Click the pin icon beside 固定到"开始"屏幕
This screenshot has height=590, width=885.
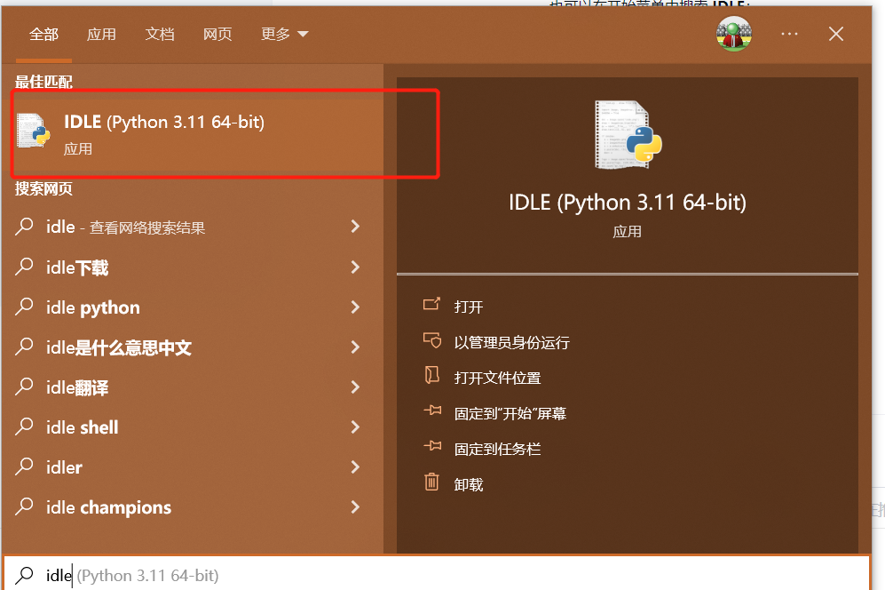431,413
